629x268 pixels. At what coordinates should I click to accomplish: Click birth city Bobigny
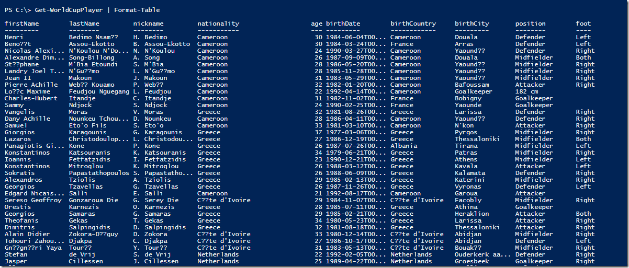pyautogui.click(x=468, y=98)
